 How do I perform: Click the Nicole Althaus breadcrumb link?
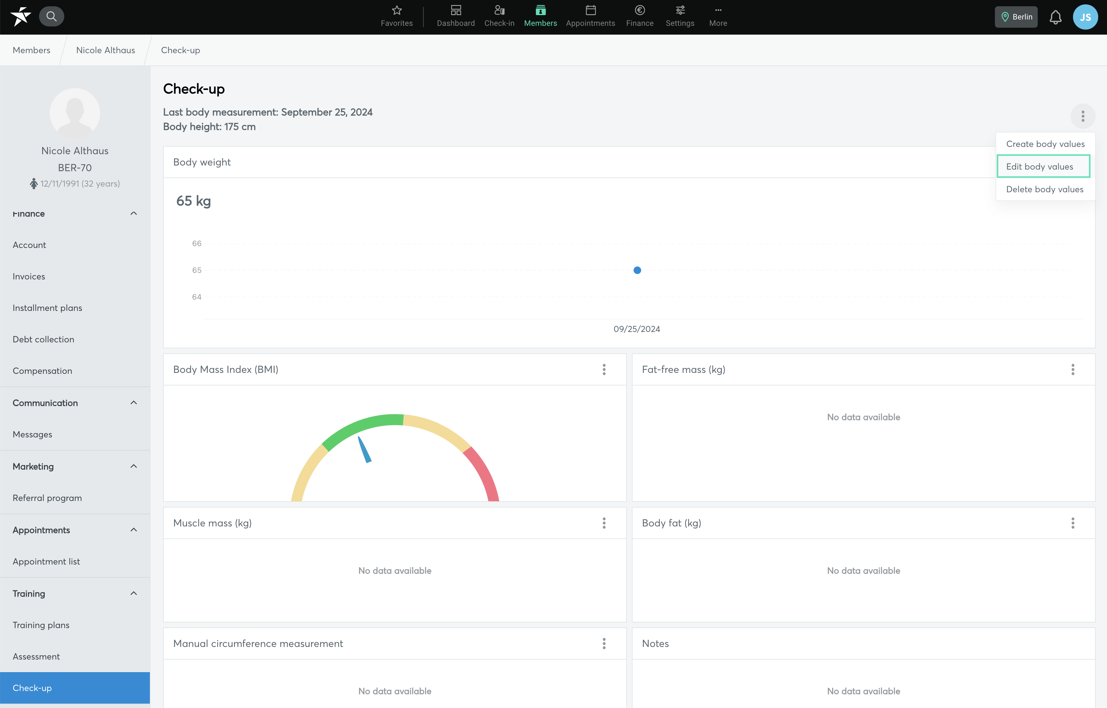(x=106, y=50)
